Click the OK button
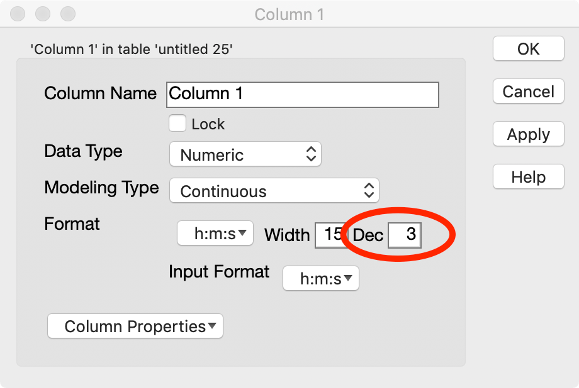Screen dimensions: 579x388 pos(528,49)
